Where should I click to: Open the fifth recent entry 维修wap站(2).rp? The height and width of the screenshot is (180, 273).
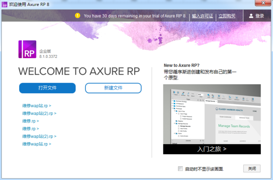[x=39, y=136]
